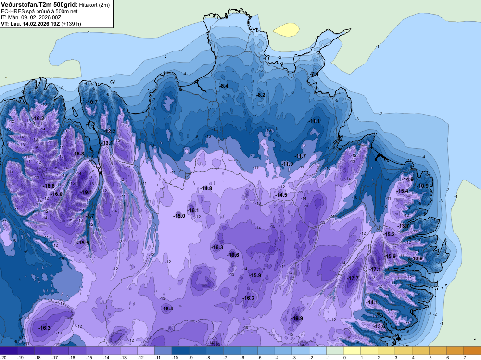Select the -13.9 temperature value

coord(417,259)
